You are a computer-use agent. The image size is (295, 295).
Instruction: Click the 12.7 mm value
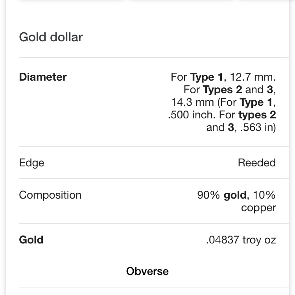(x=253, y=77)
